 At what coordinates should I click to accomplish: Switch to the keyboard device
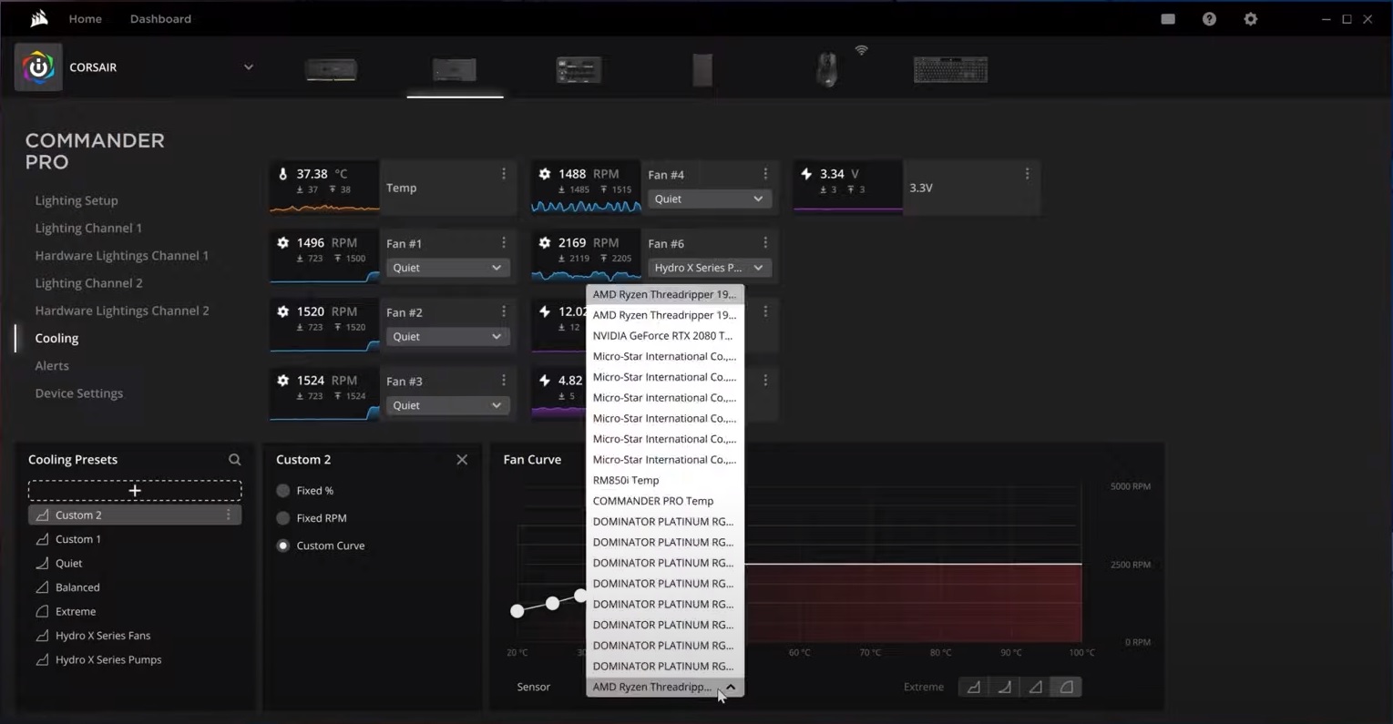pos(950,69)
